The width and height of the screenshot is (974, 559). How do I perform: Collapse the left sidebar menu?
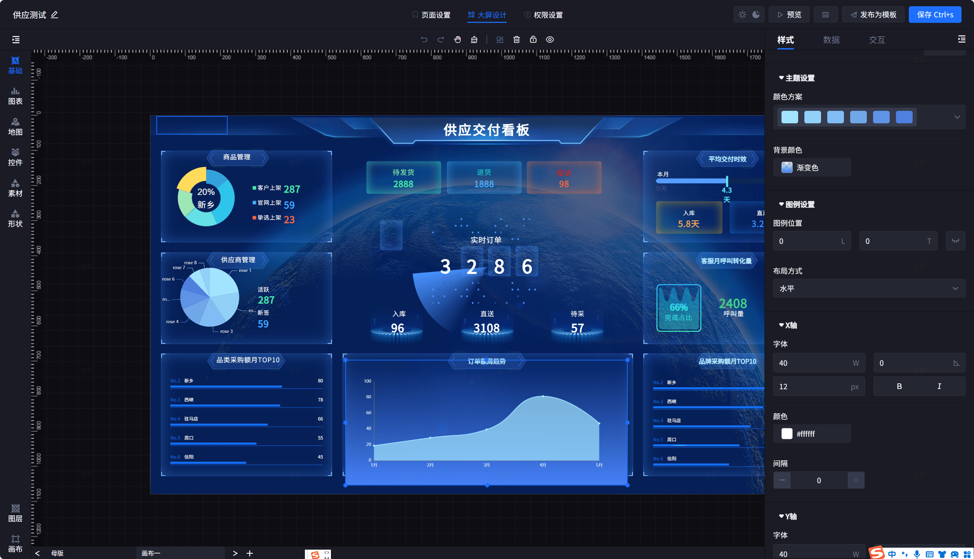(x=16, y=39)
